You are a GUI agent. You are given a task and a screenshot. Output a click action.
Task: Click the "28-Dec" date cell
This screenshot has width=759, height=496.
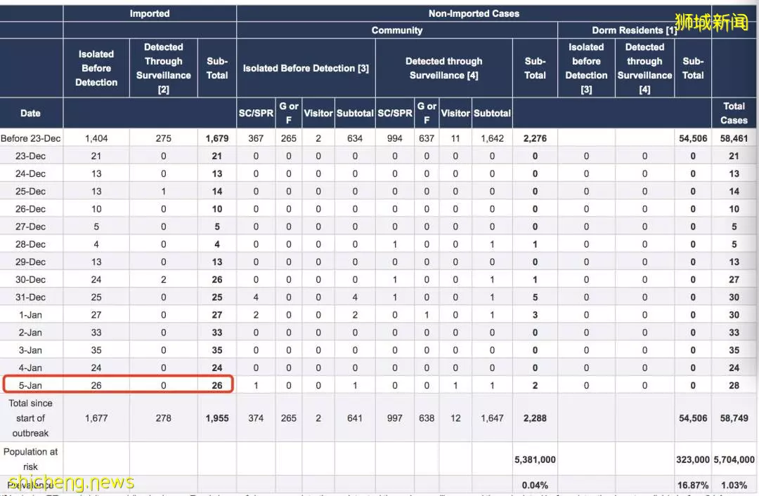click(x=30, y=244)
